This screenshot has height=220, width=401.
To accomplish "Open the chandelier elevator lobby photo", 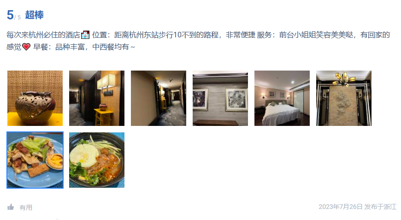I will pyautogui.click(x=344, y=98).
